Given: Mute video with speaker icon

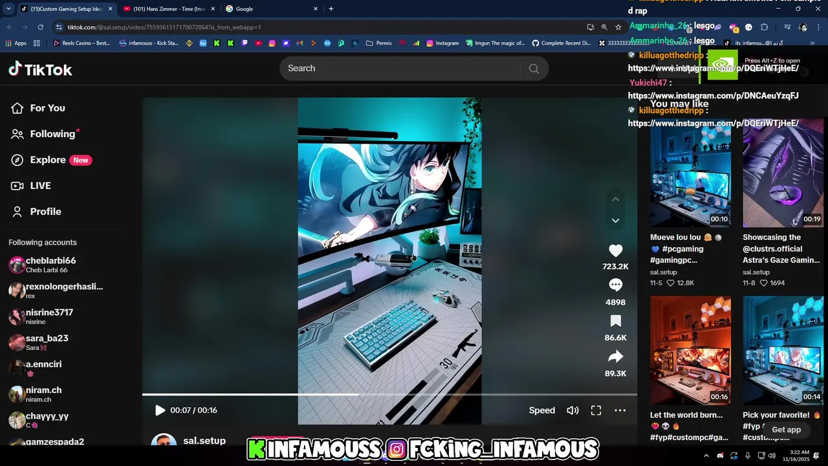Looking at the screenshot, I should click(572, 410).
